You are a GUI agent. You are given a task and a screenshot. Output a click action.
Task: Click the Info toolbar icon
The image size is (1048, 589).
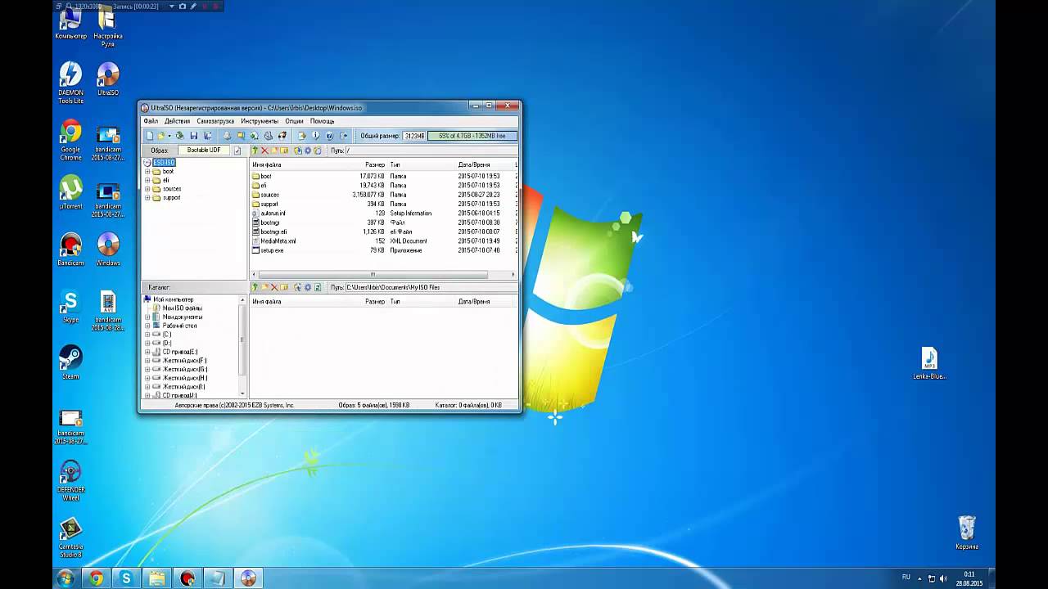316,136
